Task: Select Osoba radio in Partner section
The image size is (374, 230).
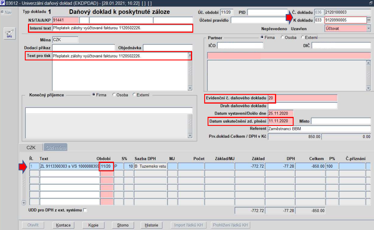Action: click(x=282, y=38)
